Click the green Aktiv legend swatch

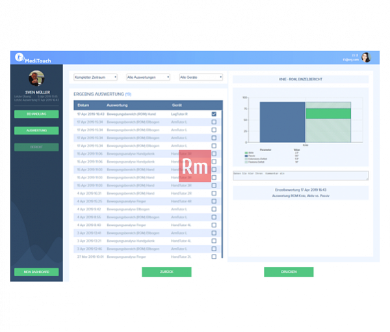246,153
